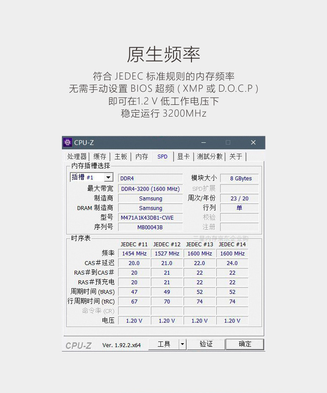Click the 制造商 Samsung field
This screenshot has height=393, width=327.
tap(150, 199)
